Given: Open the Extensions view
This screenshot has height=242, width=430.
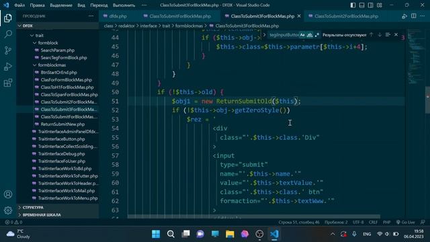Looking at the screenshot, I should pos(8,83).
